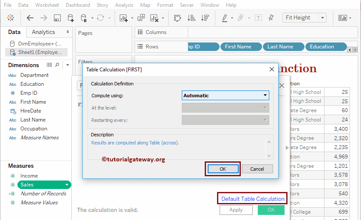Click OK in Table Calculation dialog
361x220 pixels.
(223, 169)
